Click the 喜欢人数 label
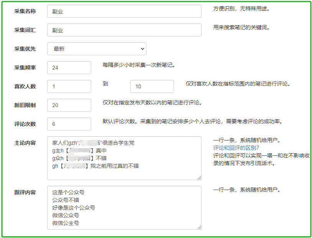The height and width of the screenshot is (238, 312). tap(25, 86)
